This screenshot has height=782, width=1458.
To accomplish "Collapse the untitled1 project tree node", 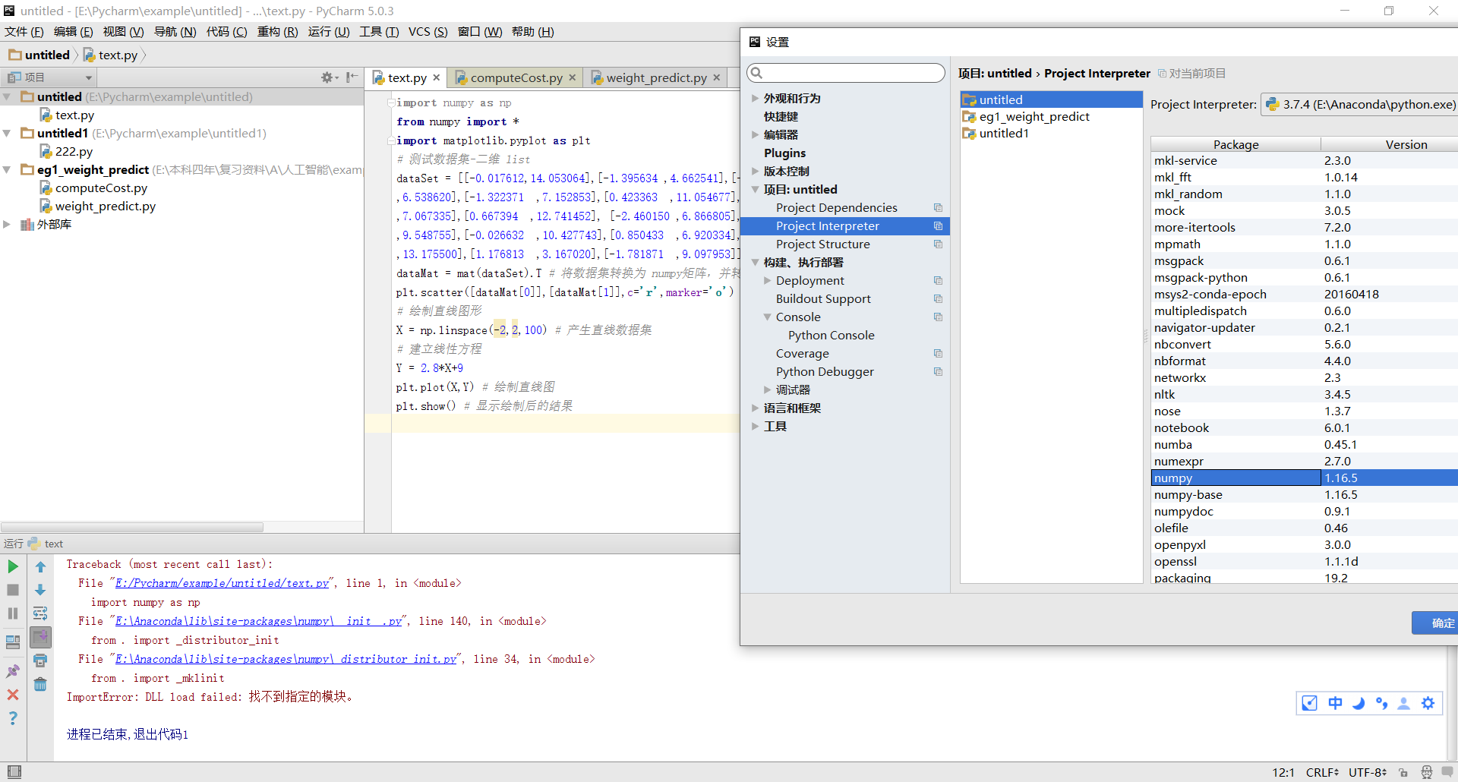I will tap(7, 134).
